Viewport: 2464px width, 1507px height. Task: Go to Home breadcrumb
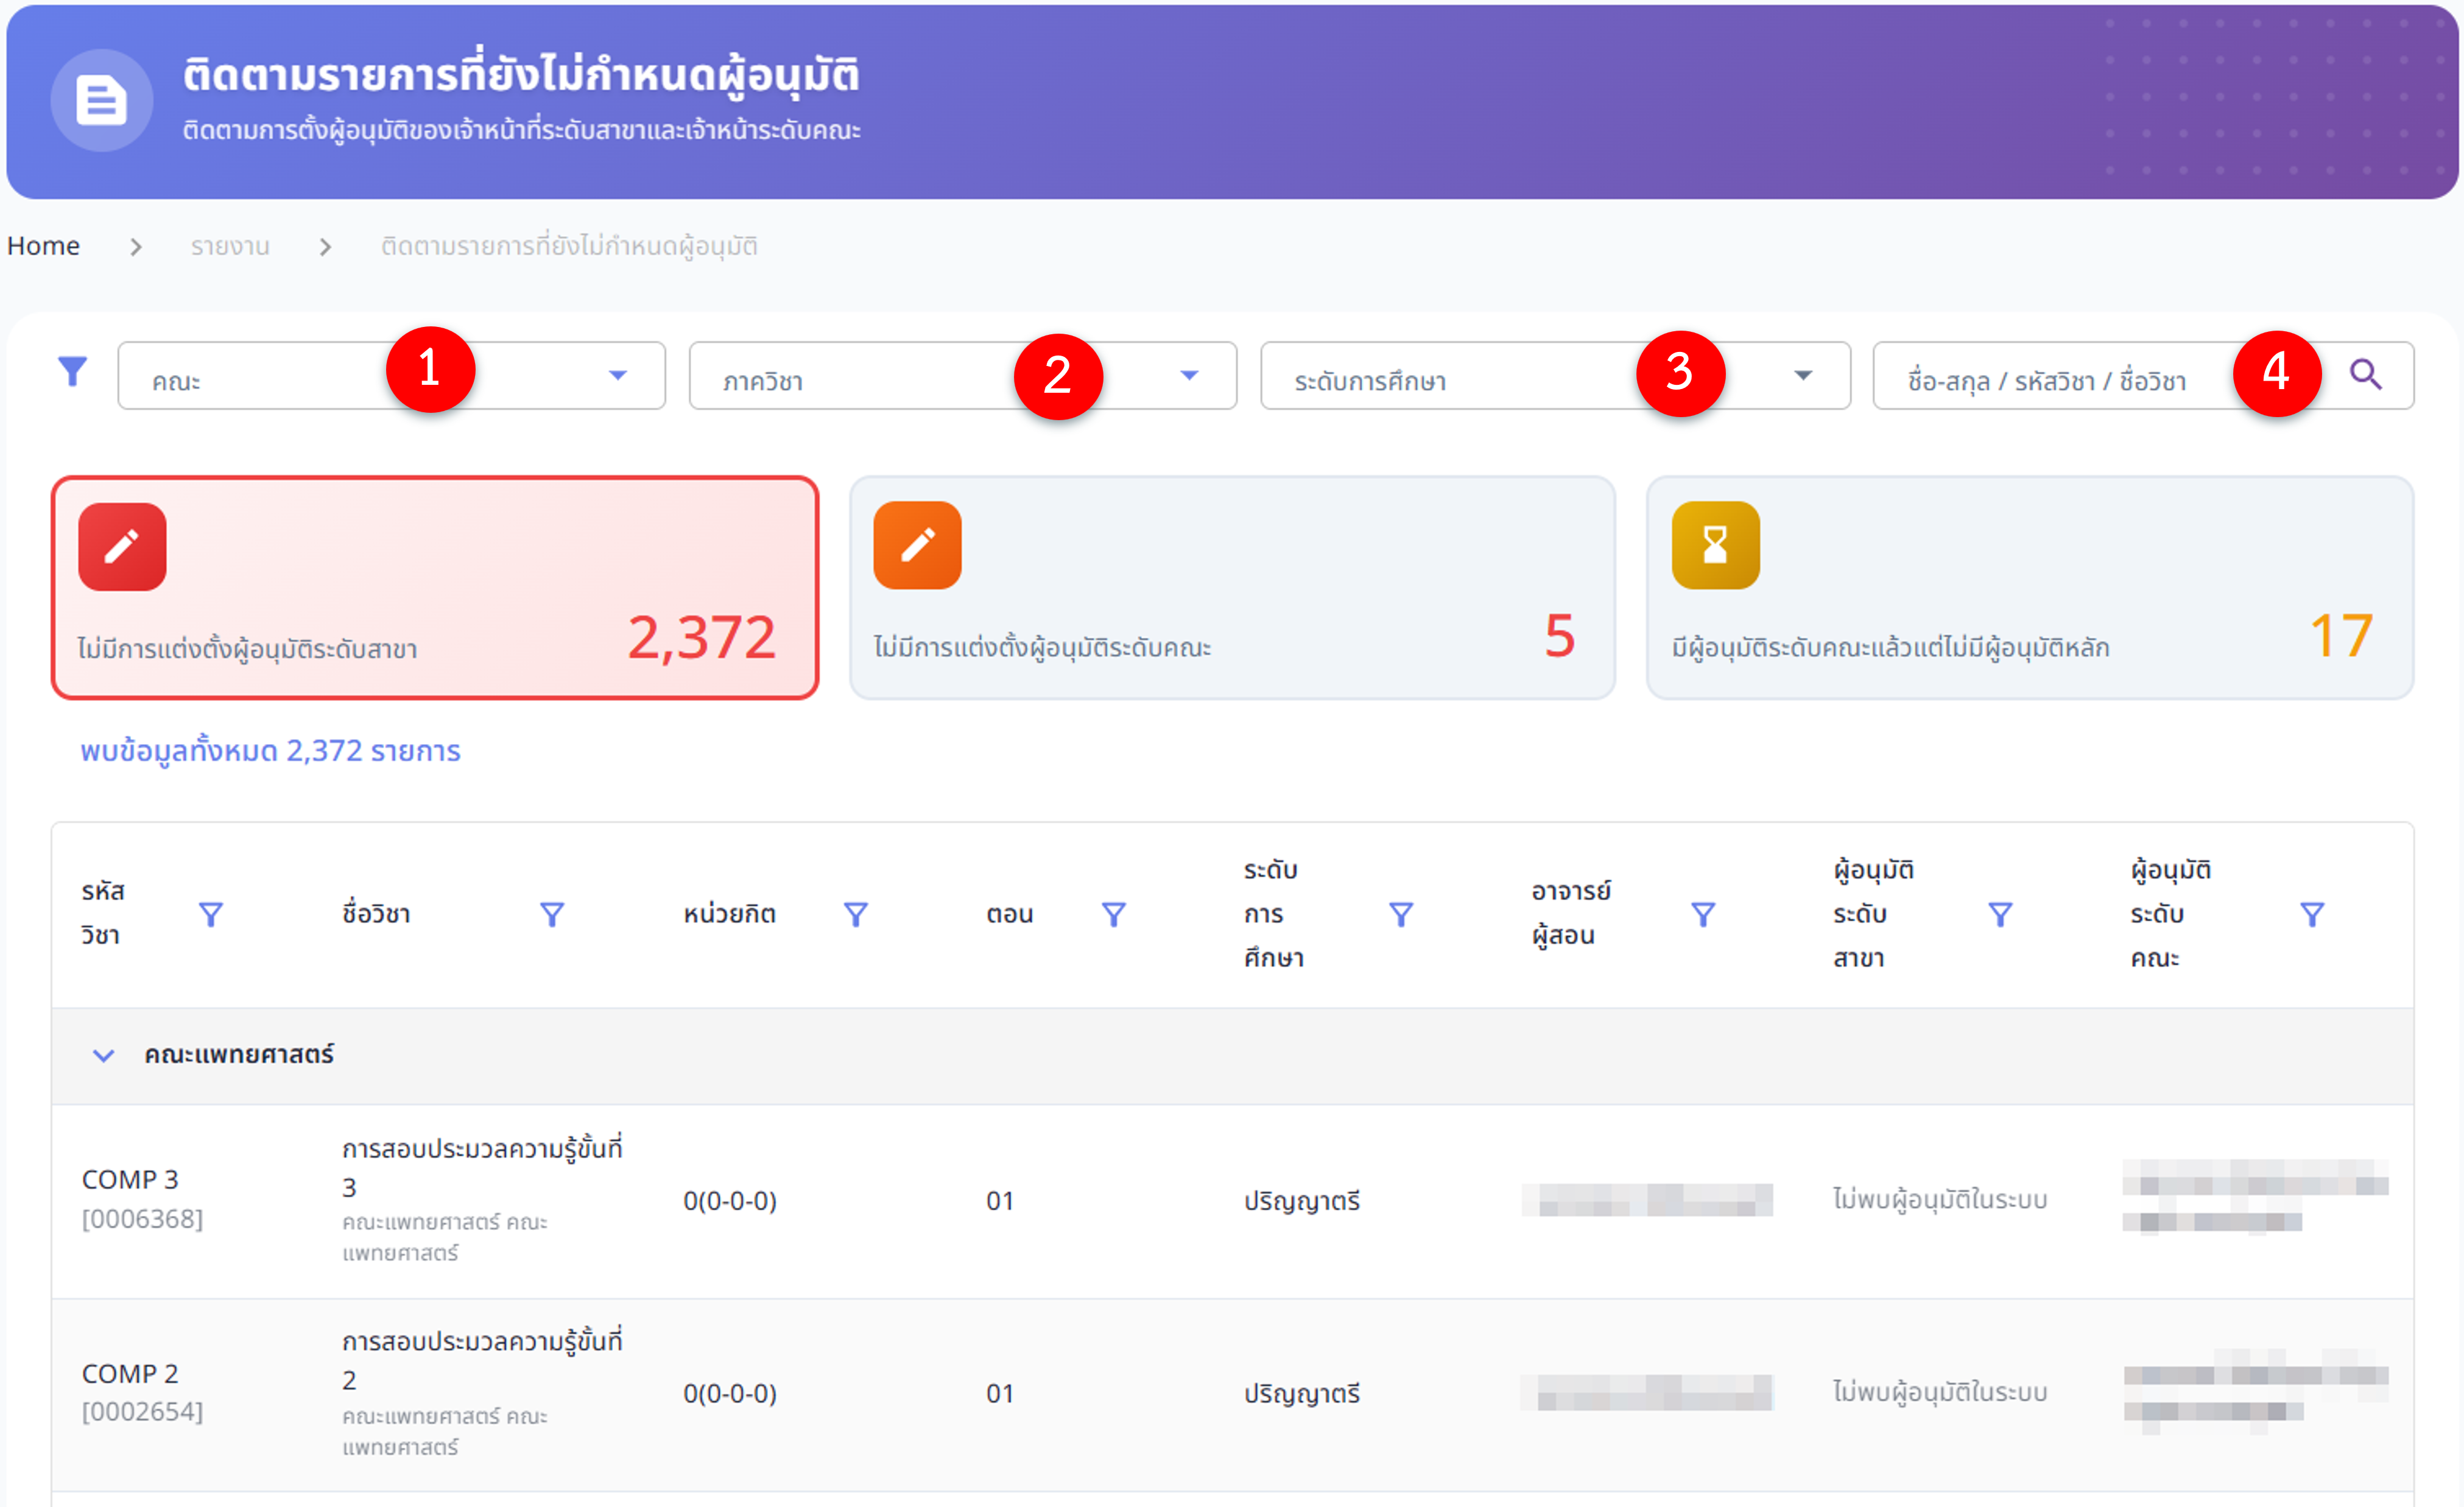tap(43, 246)
